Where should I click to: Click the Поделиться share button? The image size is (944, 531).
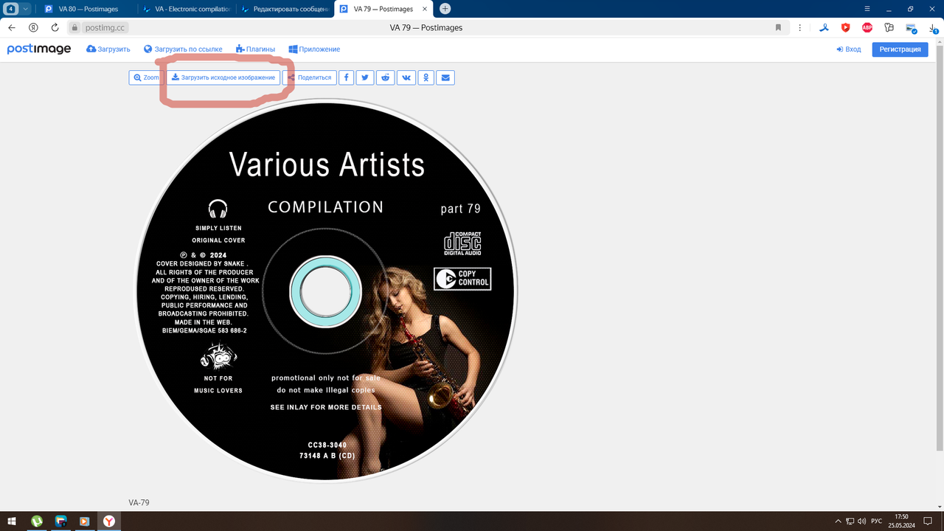(309, 77)
